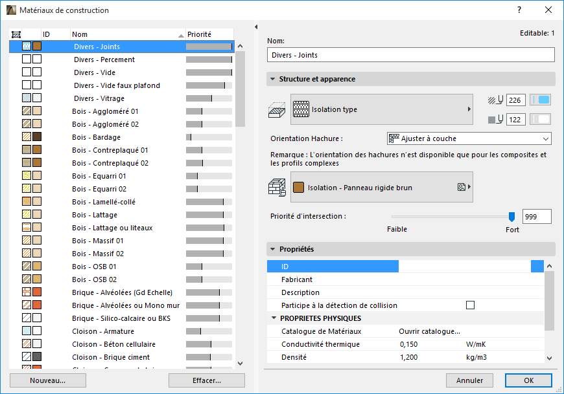Click the Isolation type hatch preview icon
The height and width of the screenshot is (394, 564).
tap(301, 109)
